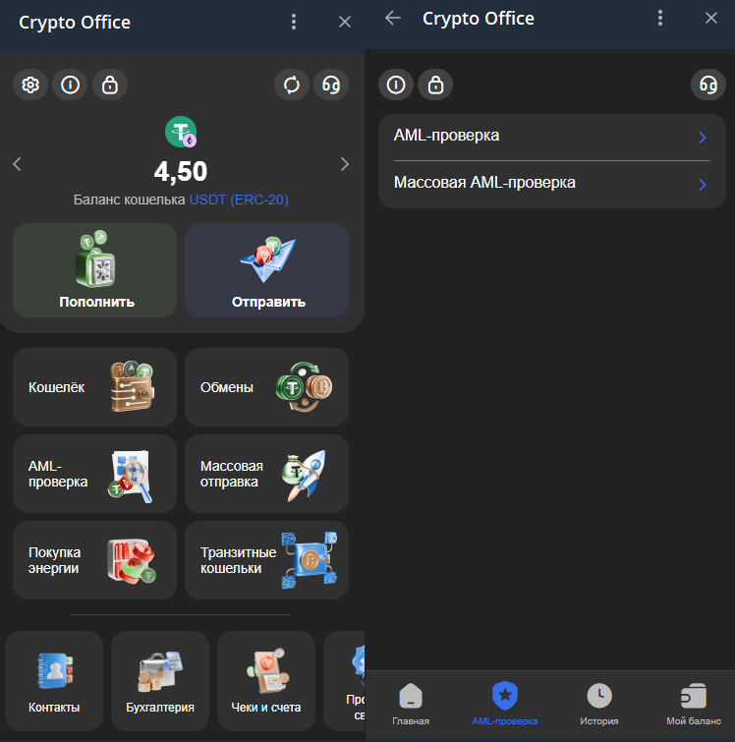The width and height of the screenshot is (735, 742).
Task: Click the refresh balance icon
Action: [292, 86]
